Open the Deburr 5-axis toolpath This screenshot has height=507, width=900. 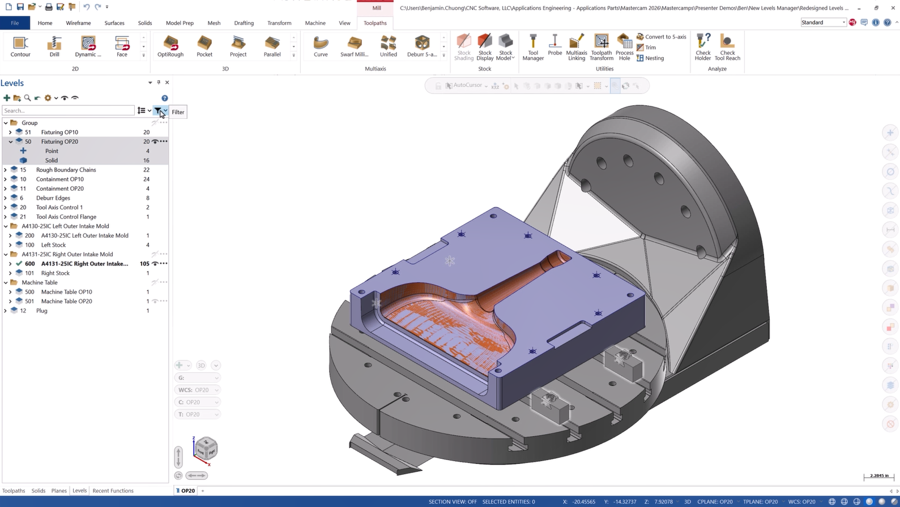(422, 46)
